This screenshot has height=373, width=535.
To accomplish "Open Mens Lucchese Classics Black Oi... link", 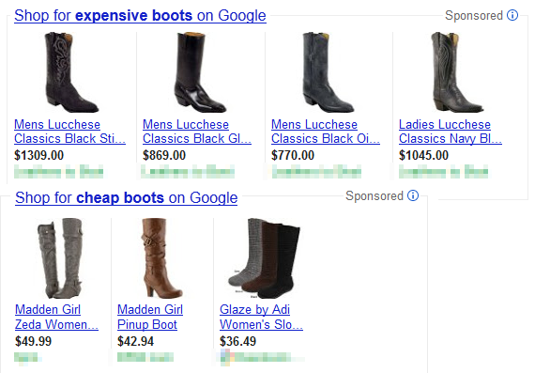I will [326, 132].
